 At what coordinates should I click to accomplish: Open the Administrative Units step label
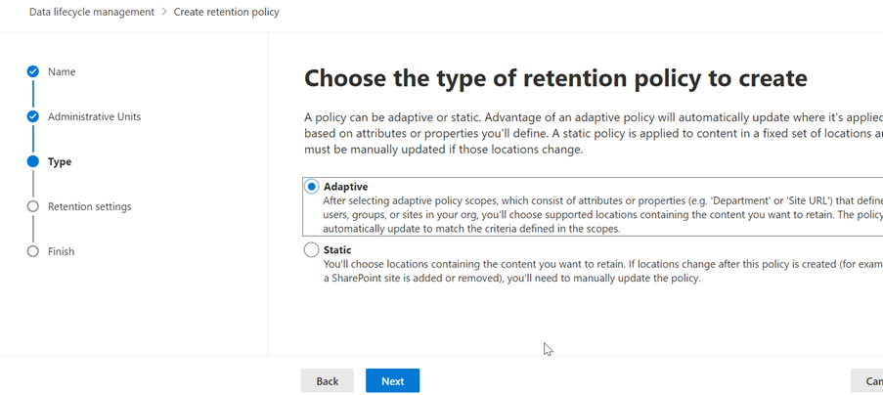94,116
